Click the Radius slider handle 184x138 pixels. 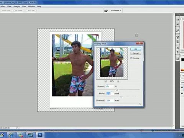coord(121,97)
